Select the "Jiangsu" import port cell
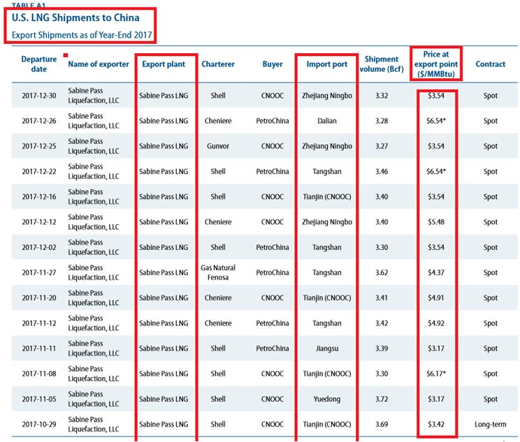Screen dimensions: 520x442 (327, 348)
